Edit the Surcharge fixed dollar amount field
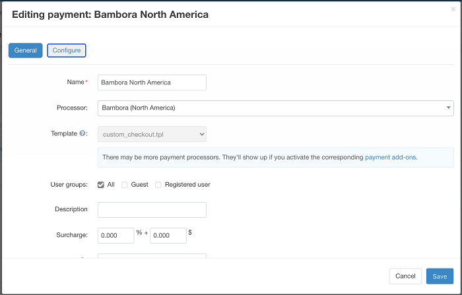This screenshot has width=462, height=295. (x=168, y=236)
